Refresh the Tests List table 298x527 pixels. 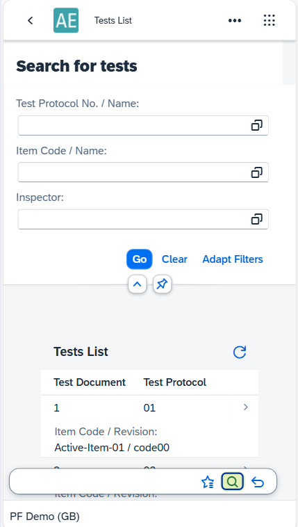coord(240,352)
